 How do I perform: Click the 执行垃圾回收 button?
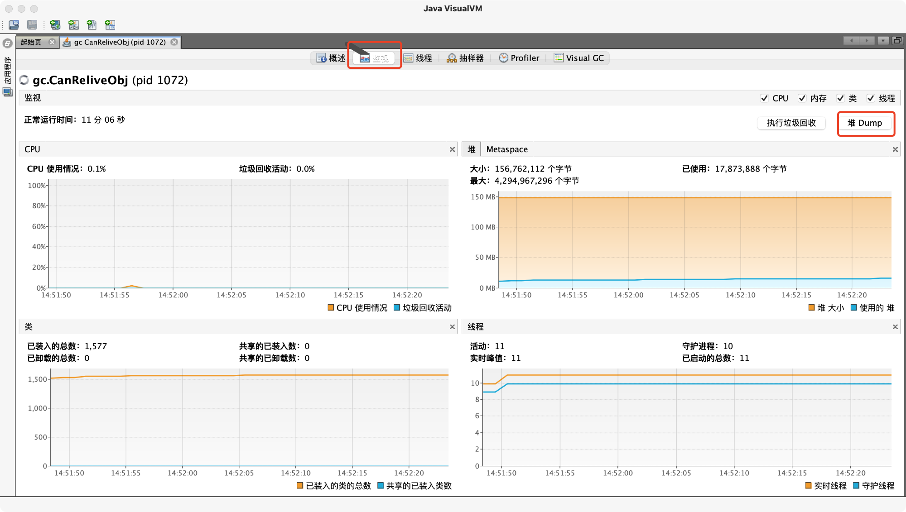[x=791, y=123]
